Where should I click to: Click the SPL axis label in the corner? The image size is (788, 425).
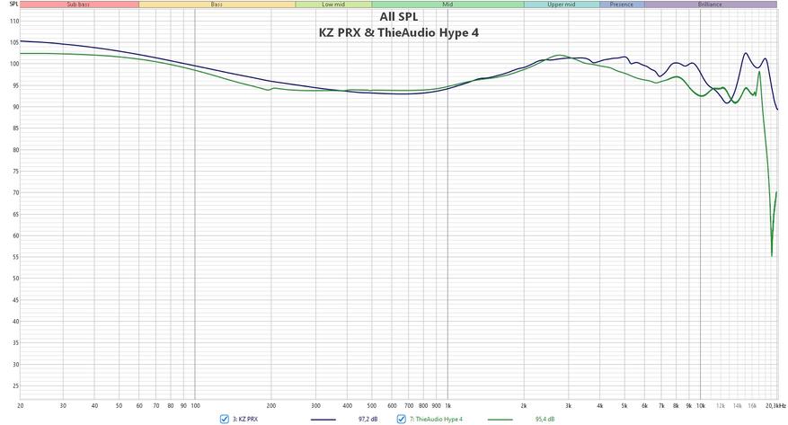(13, 4)
